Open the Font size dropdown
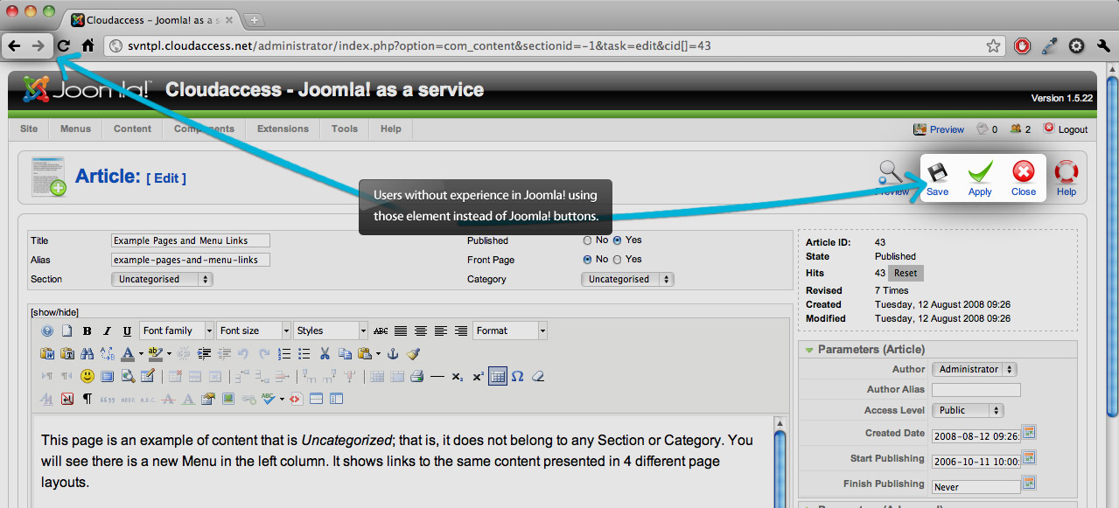This screenshot has height=508, width=1119. coord(254,331)
